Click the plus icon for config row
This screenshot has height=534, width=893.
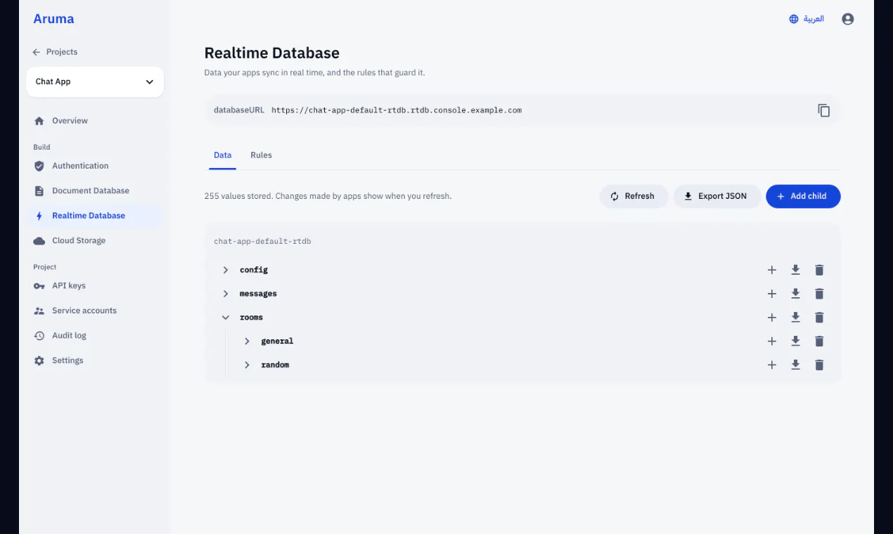(x=771, y=270)
